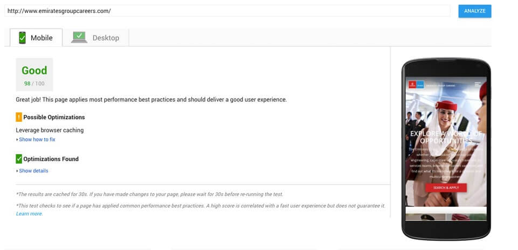Select the Leverage browser caching item
The image size is (518, 250).
pyautogui.click(x=50, y=130)
